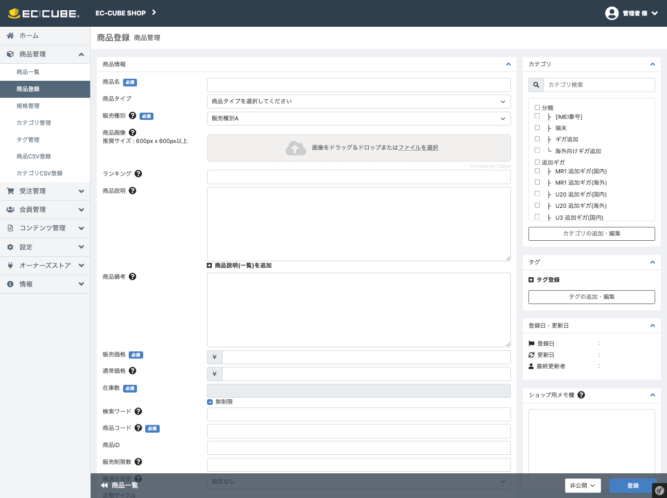This screenshot has height=498, width=667.
Task: Click the コンテンツ管理 document icon
Action: [10, 228]
